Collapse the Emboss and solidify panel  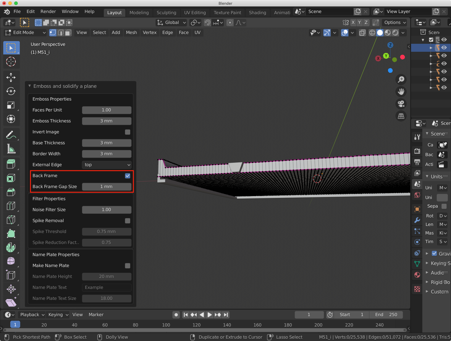[30, 86]
